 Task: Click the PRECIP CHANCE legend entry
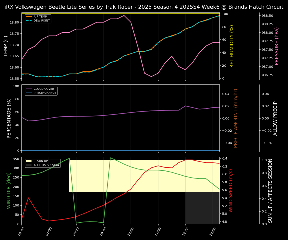[45, 93]
